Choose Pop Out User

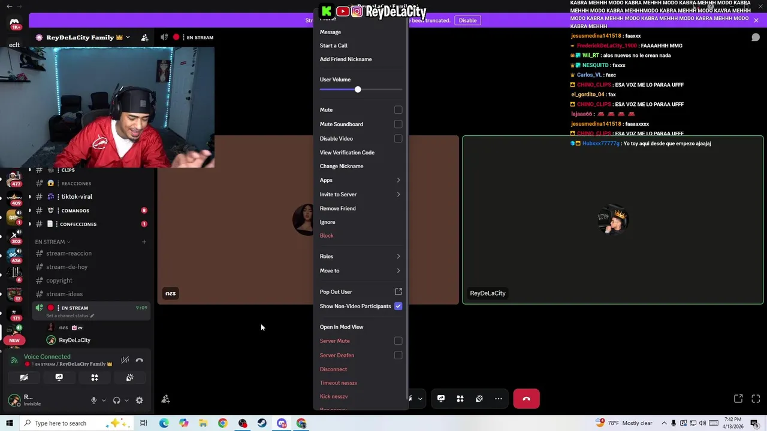tap(361, 292)
